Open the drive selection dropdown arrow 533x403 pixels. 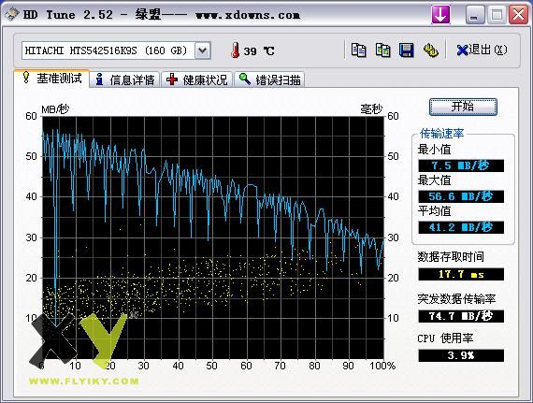tap(203, 50)
